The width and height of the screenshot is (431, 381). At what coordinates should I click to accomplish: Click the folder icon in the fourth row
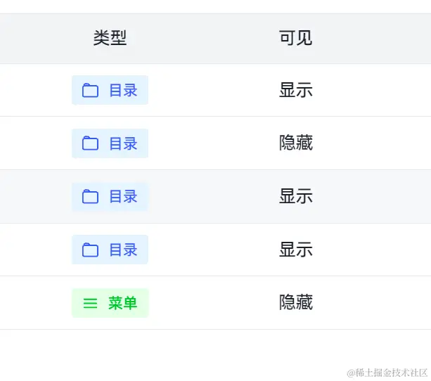[90, 250]
